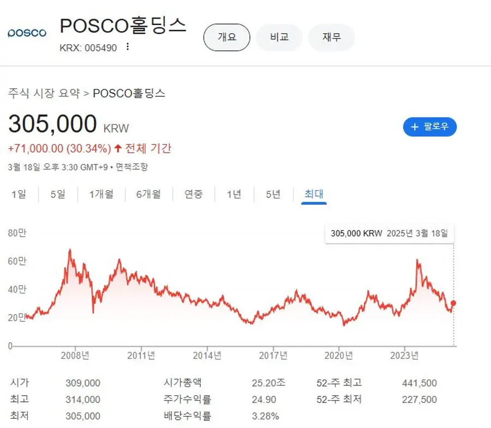Image resolution: width=491 pixels, height=428 pixels.
Task: Show the 연중 year-to-date range
Action: pyautogui.click(x=193, y=194)
